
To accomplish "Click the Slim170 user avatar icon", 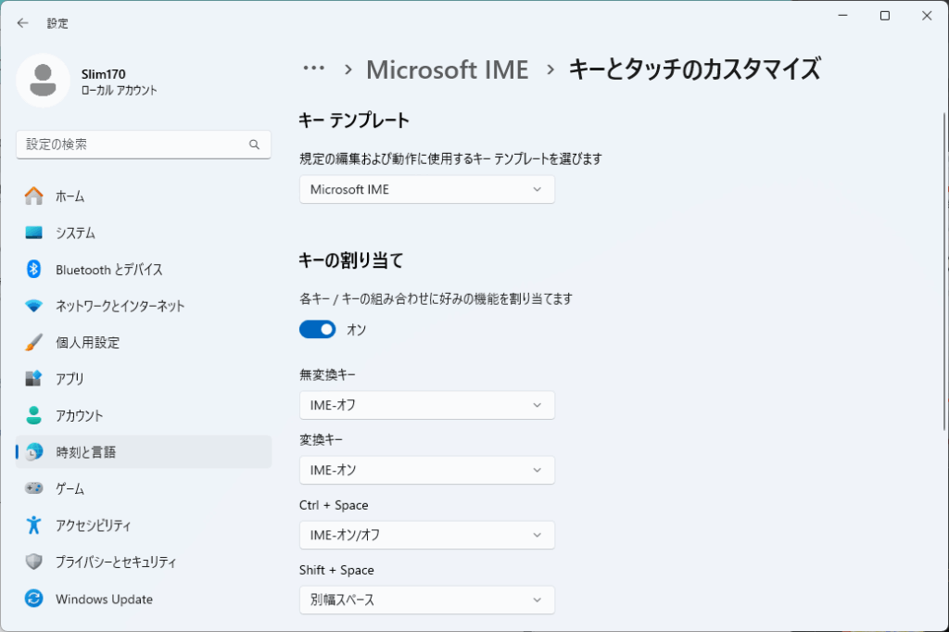I will point(43,81).
